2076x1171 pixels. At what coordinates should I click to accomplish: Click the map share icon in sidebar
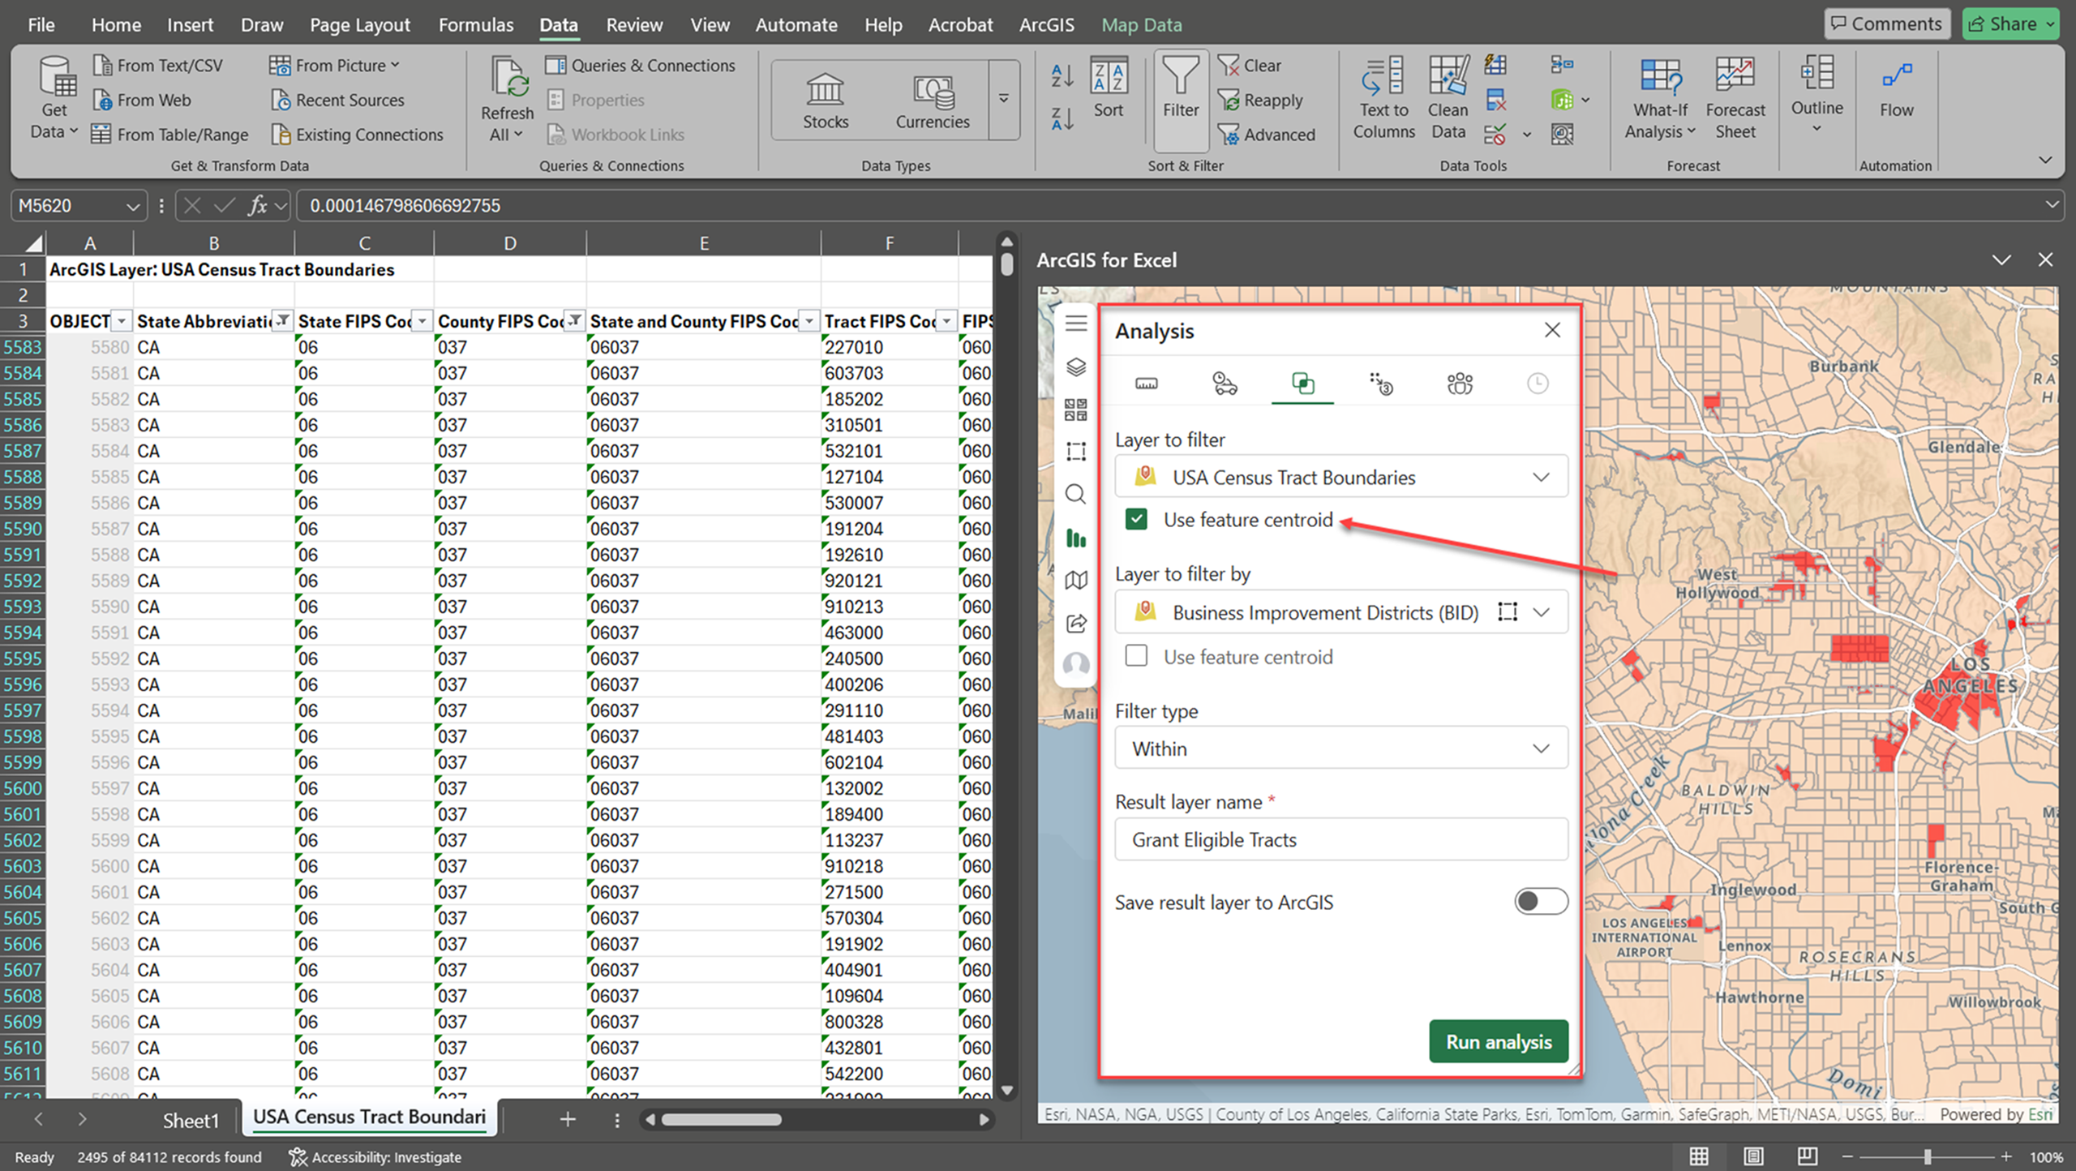coord(1075,623)
